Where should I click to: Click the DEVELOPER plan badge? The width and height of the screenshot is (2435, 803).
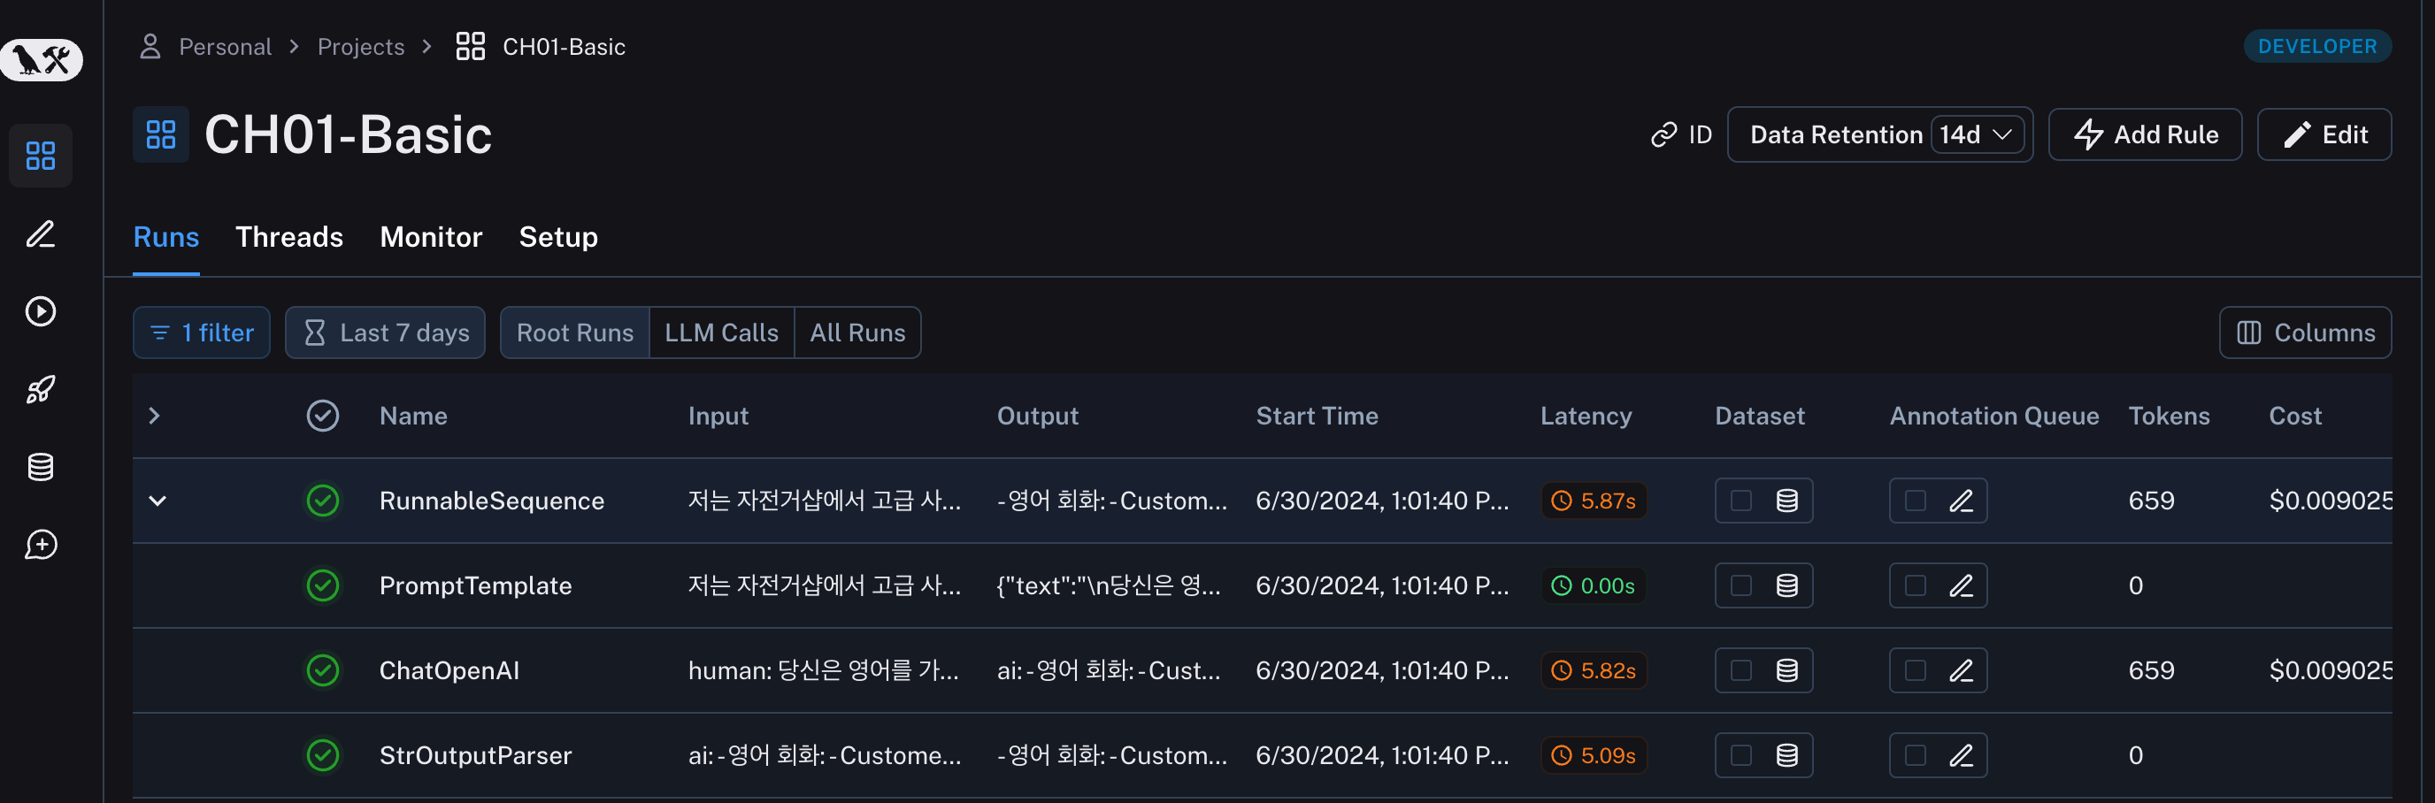click(2316, 46)
